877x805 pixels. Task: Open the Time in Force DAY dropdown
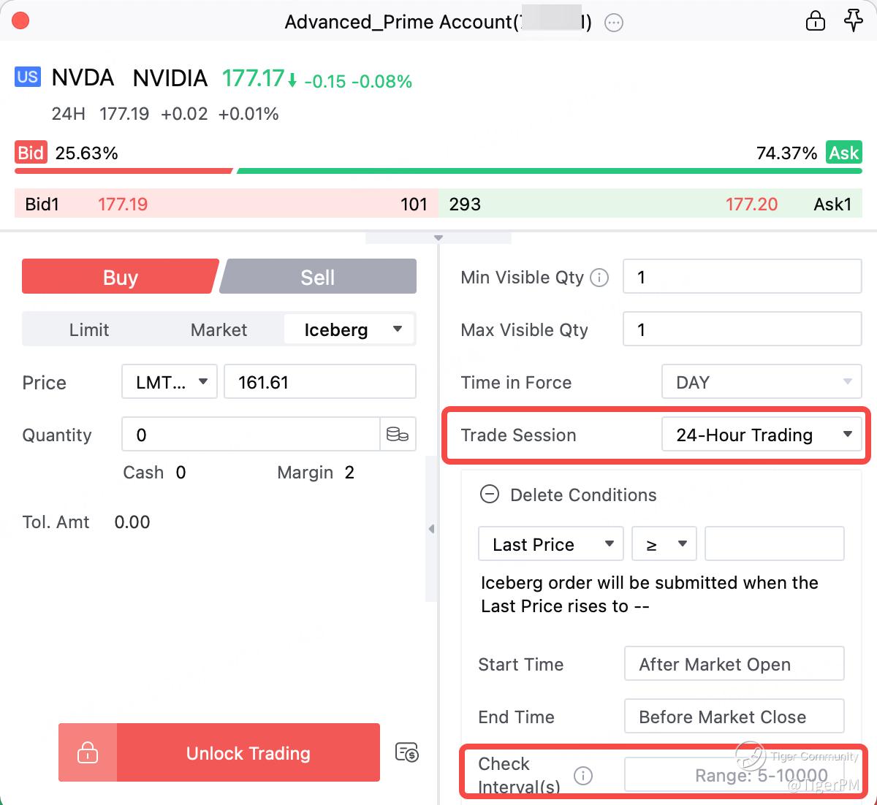click(x=762, y=382)
